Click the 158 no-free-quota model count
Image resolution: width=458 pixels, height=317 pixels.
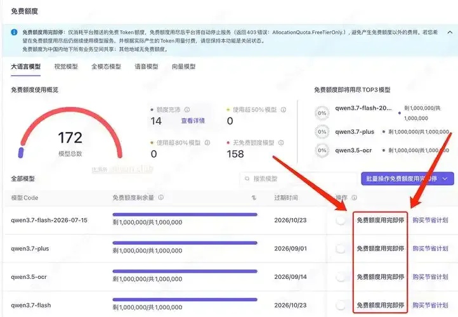[235, 154]
